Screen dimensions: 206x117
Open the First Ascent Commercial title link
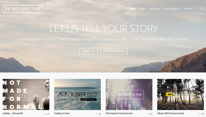119,113
